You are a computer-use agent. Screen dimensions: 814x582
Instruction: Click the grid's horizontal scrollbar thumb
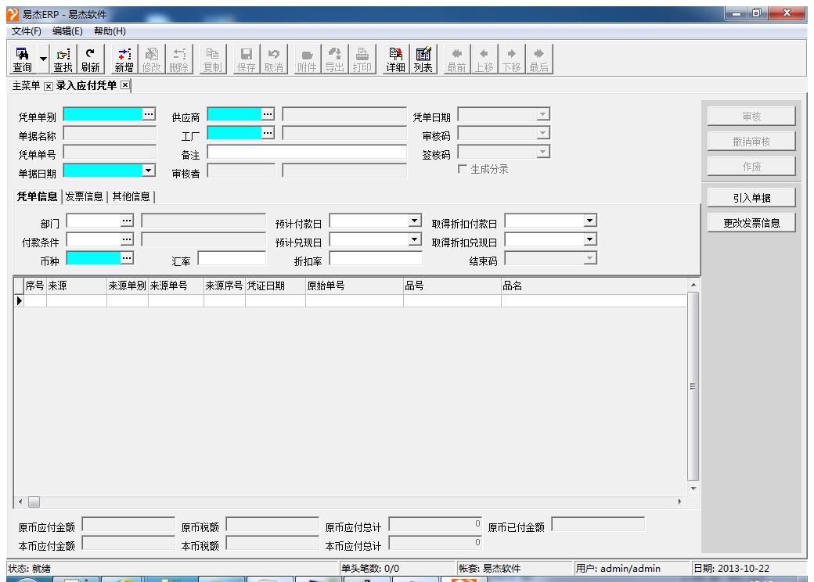click(x=34, y=501)
